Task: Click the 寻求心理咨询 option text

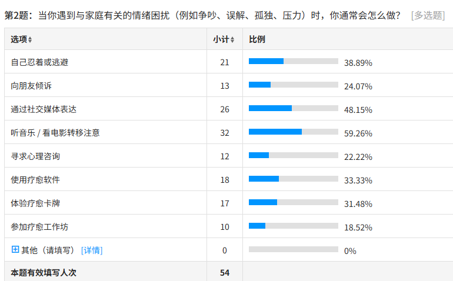Action: 35,156
